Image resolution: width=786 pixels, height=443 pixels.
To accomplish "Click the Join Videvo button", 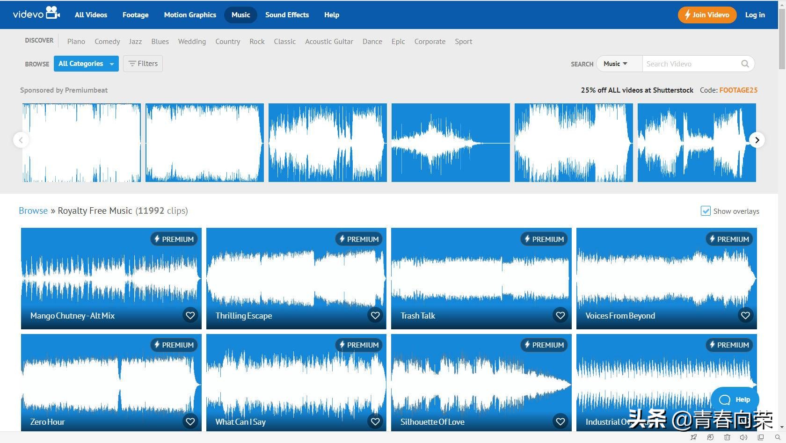I will tap(706, 15).
